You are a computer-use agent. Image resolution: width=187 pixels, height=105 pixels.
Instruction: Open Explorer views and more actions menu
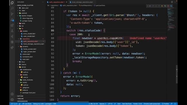[x=43, y=2]
